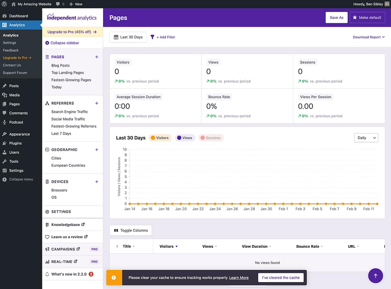Sort table by Visitors column
391x289 pixels.
(168, 247)
